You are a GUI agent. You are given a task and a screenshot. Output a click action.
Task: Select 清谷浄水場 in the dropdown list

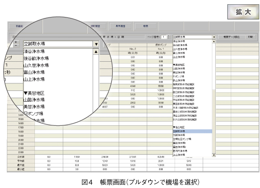pos(193,41)
